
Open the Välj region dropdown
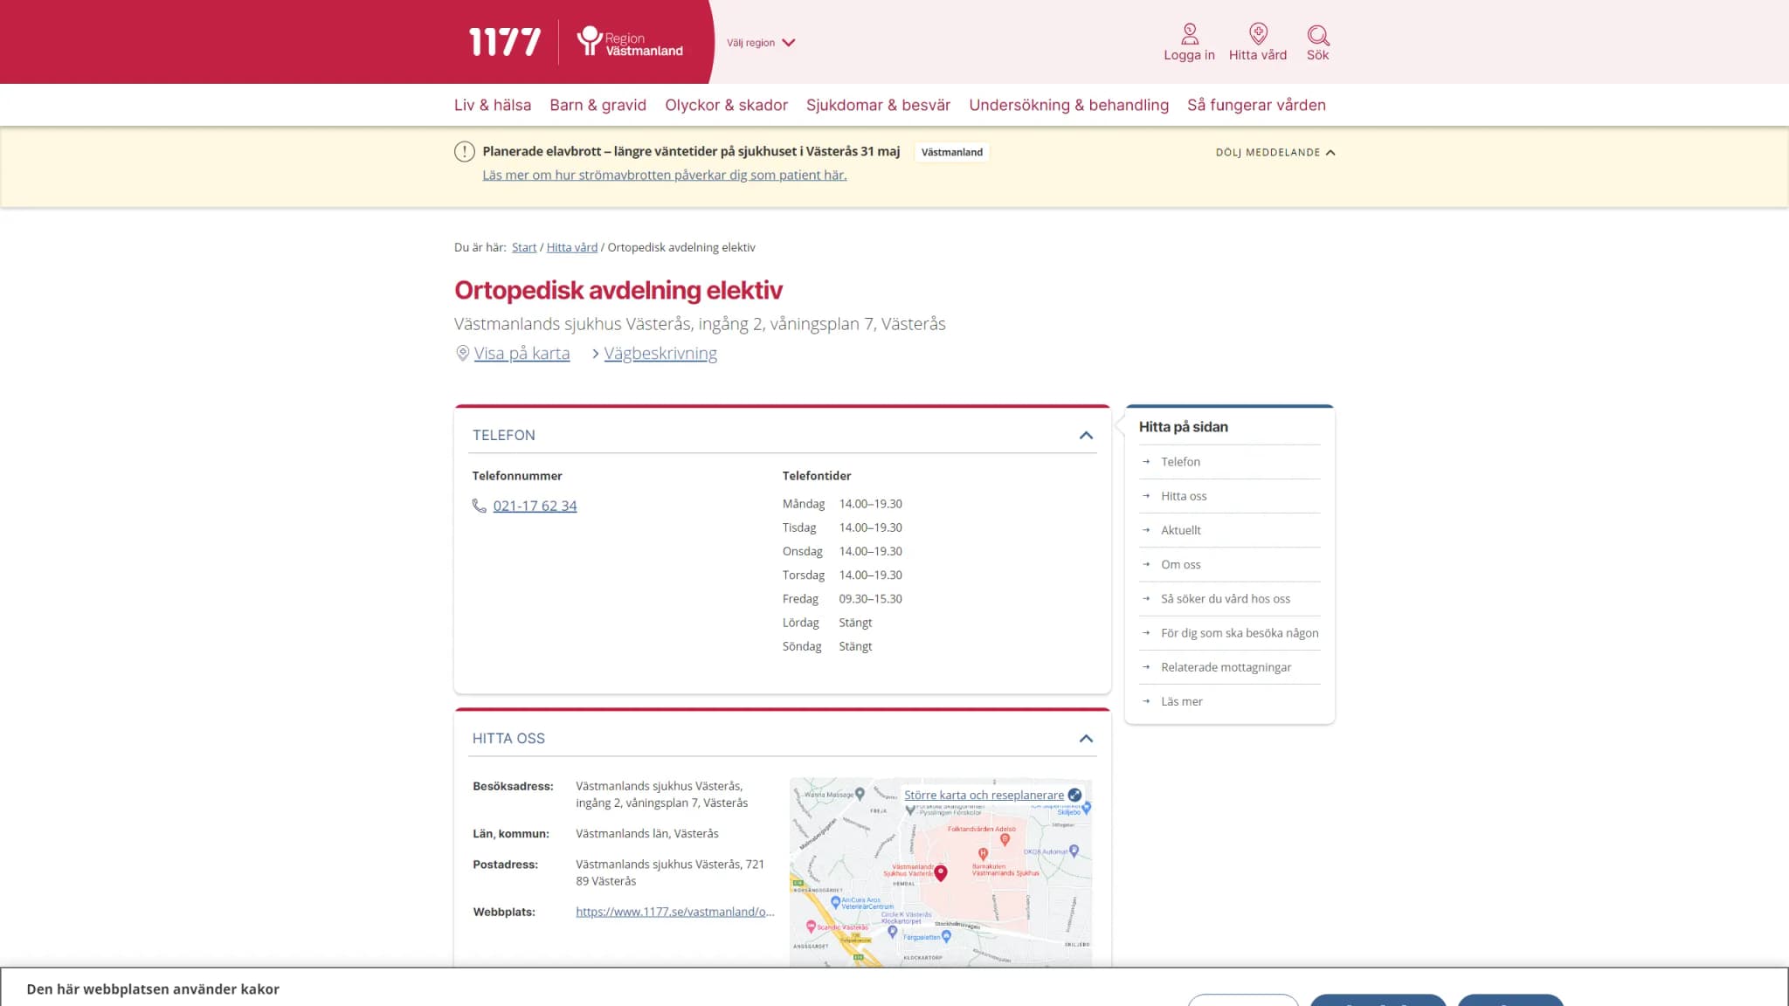pyautogui.click(x=761, y=42)
